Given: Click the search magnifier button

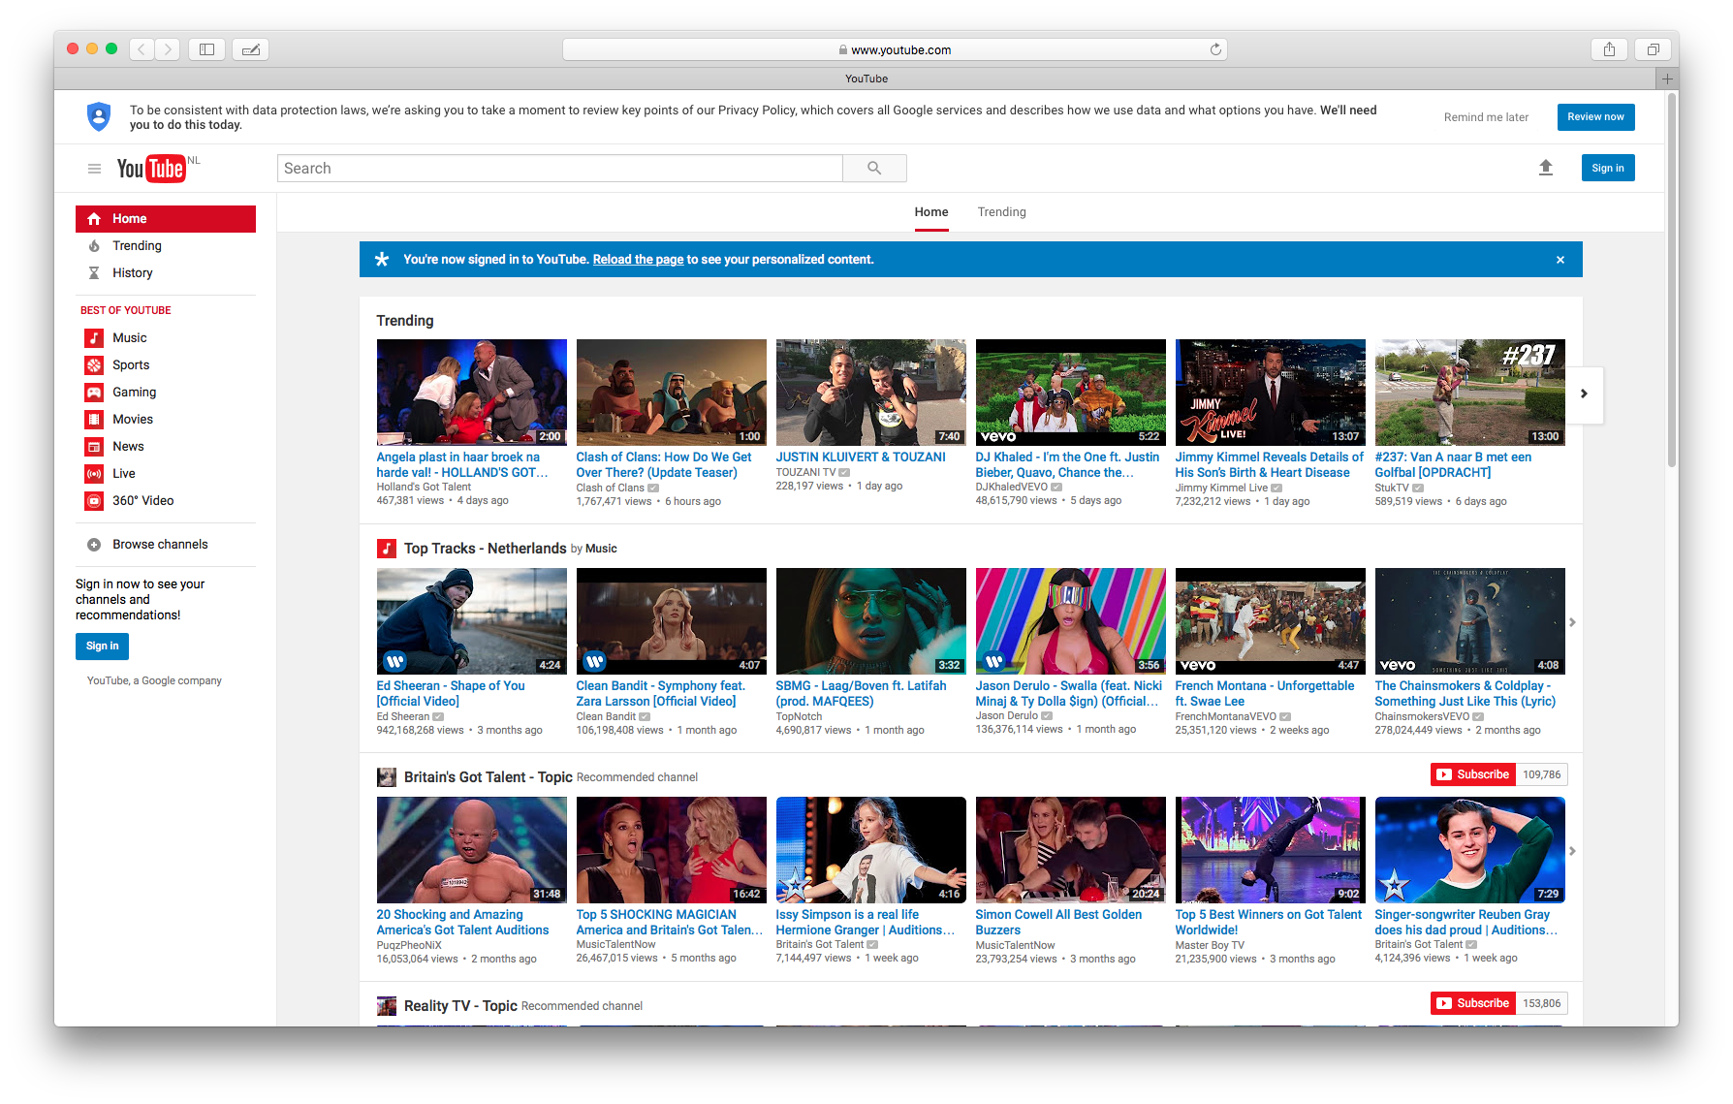Looking at the screenshot, I should [874, 168].
